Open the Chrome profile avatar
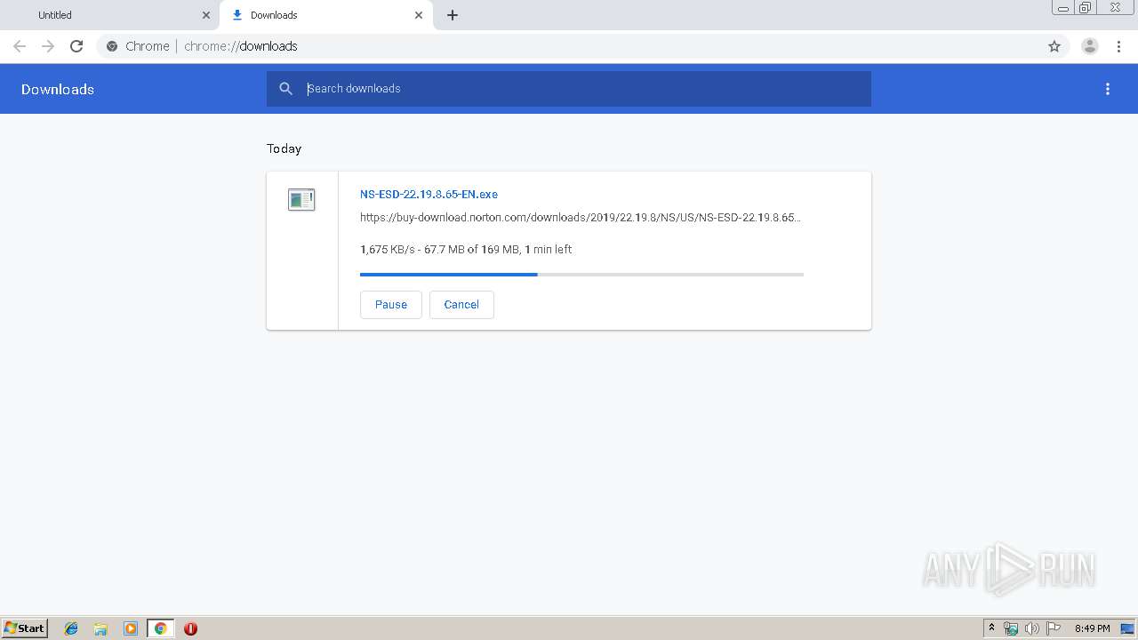The height and width of the screenshot is (640, 1138). click(x=1090, y=46)
